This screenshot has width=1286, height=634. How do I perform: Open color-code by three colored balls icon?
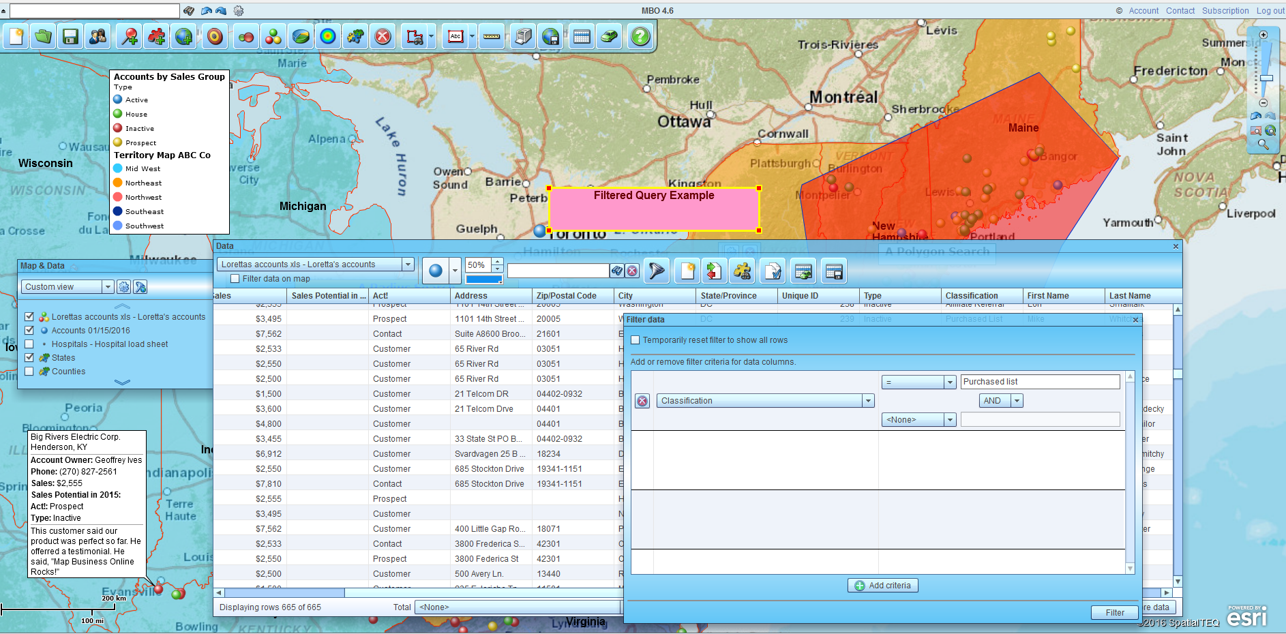tap(273, 36)
